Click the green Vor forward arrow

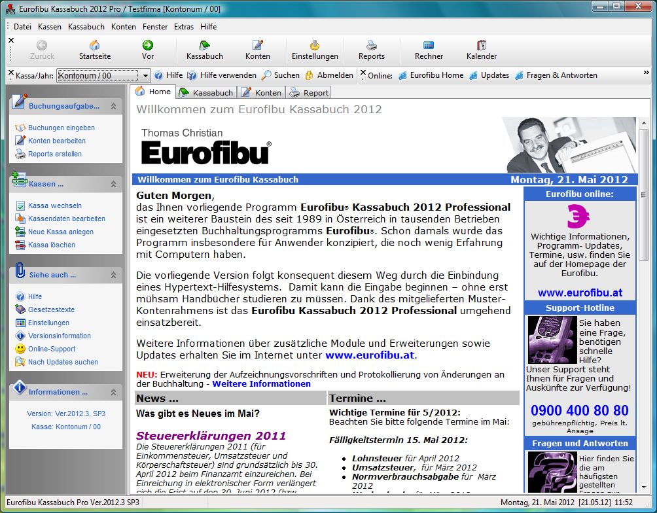tap(147, 45)
